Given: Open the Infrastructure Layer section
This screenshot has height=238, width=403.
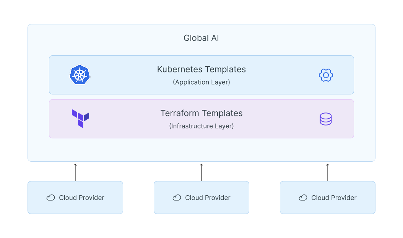Looking at the screenshot, I should [201, 126].
